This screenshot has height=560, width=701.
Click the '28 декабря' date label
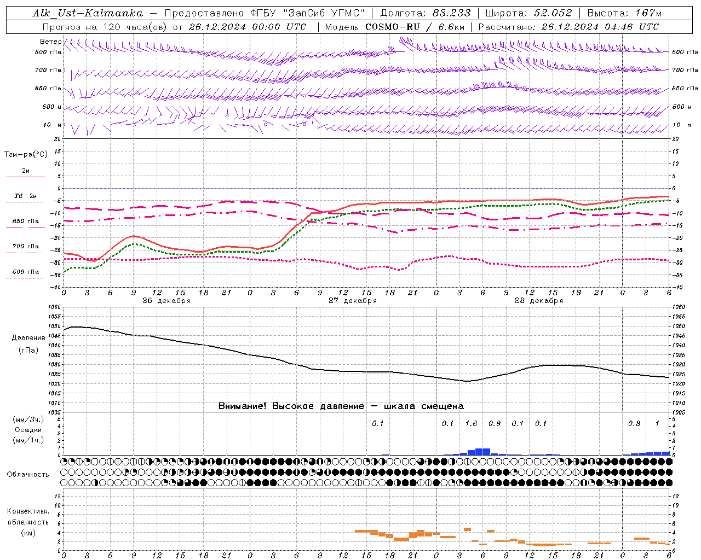pyautogui.click(x=539, y=301)
